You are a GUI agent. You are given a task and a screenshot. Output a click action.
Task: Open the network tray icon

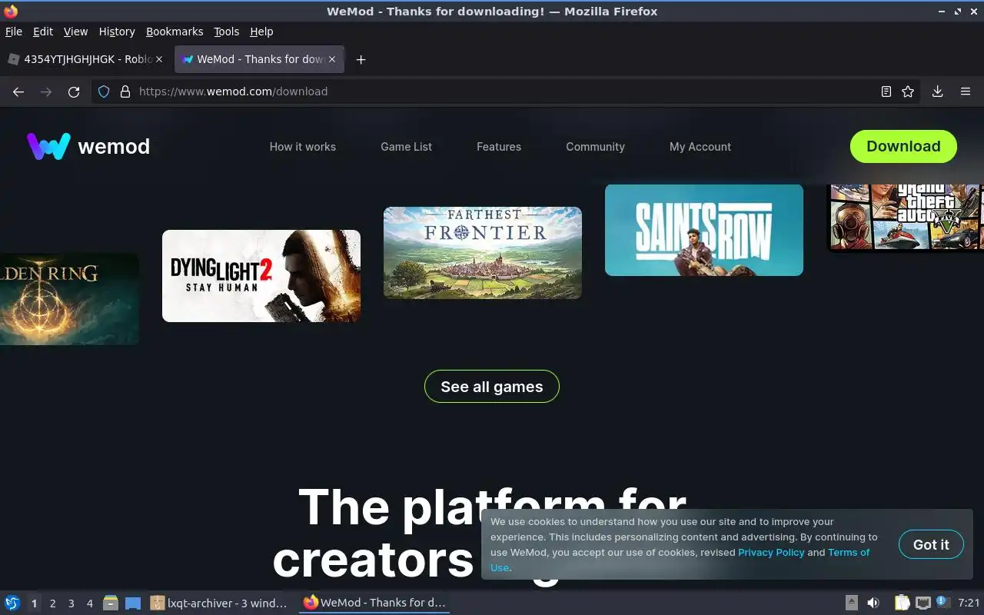pos(922,603)
